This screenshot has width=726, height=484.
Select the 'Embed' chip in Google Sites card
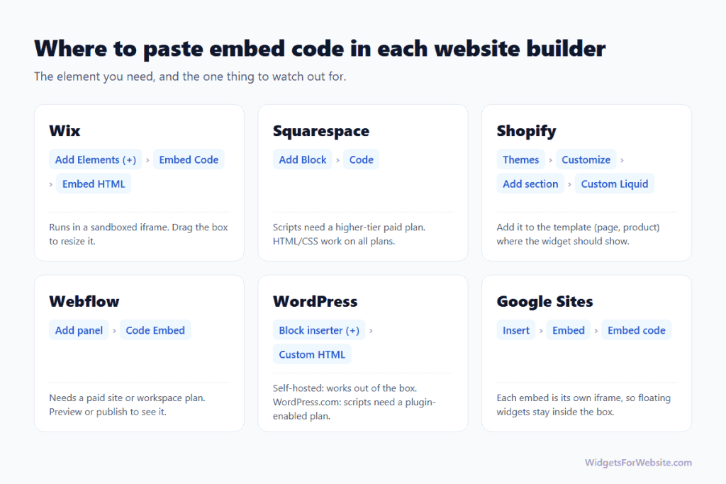tap(568, 330)
